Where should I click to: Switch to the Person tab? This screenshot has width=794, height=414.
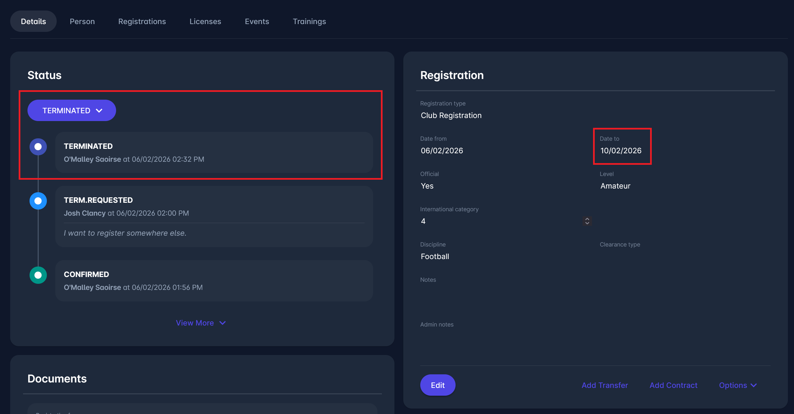82,21
